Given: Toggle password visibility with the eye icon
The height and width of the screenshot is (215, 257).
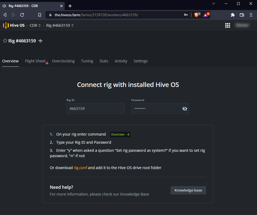Looking at the screenshot, I should (x=185, y=109).
